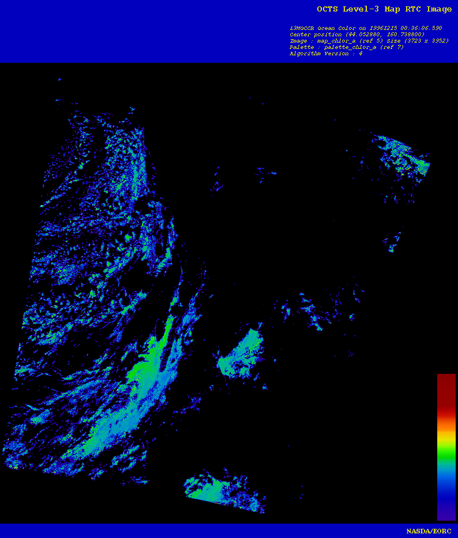Click the small isolated speck cluster at mid-right
Viewport: 458px width, 538px height.
click(394, 242)
